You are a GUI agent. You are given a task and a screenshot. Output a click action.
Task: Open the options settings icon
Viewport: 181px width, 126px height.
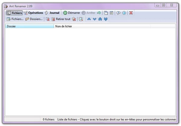[x=111, y=13]
